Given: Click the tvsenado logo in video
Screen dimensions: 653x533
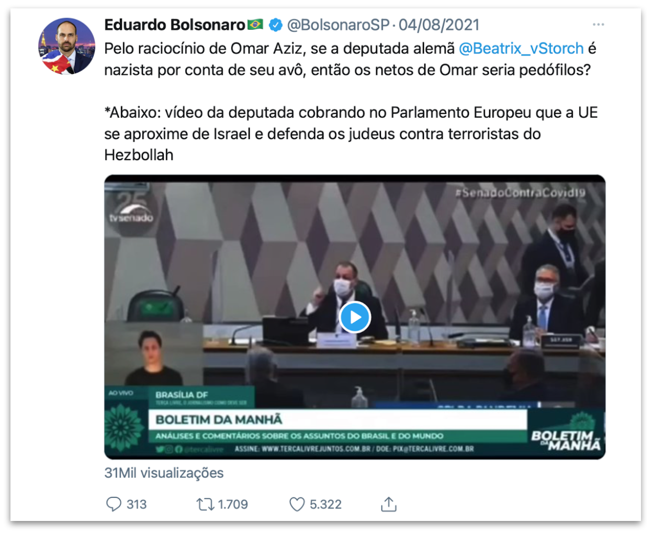Looking at the screenshot, I should pos(131,208).
